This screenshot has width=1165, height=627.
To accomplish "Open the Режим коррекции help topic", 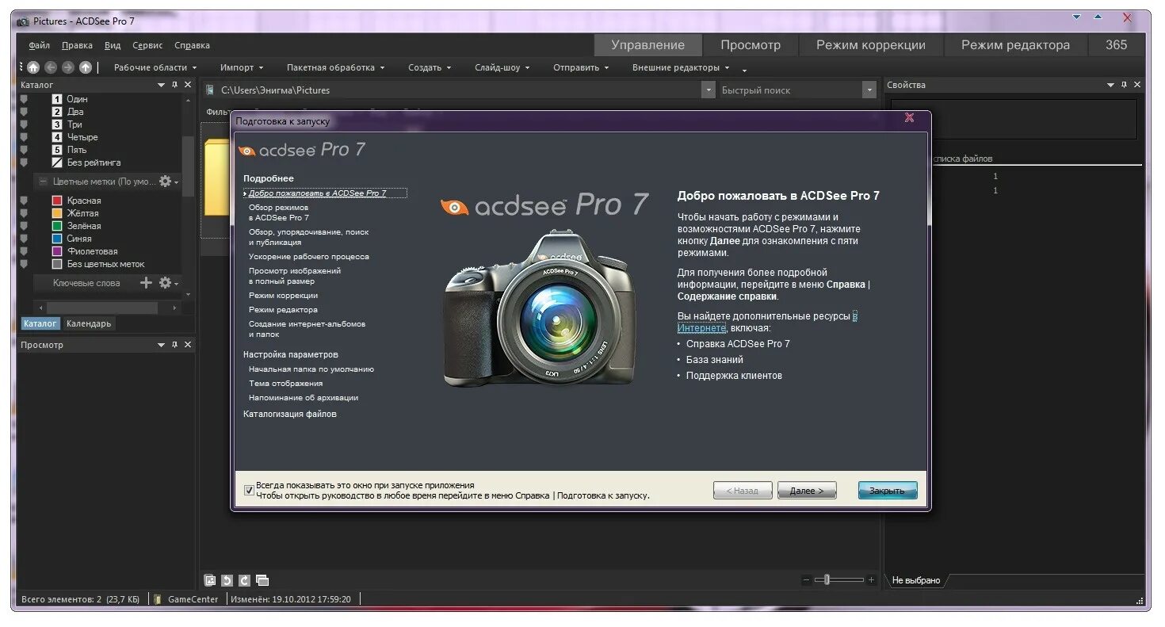I will (283, 296).
